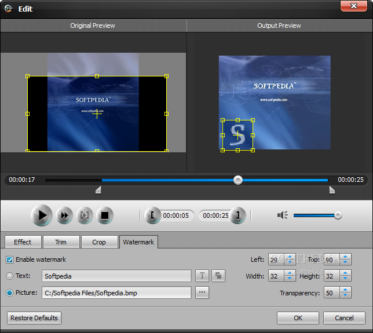This screenshot has height=333, width=373.
Task: Decrease the Left value with down arrow
Action: [290, 262]
